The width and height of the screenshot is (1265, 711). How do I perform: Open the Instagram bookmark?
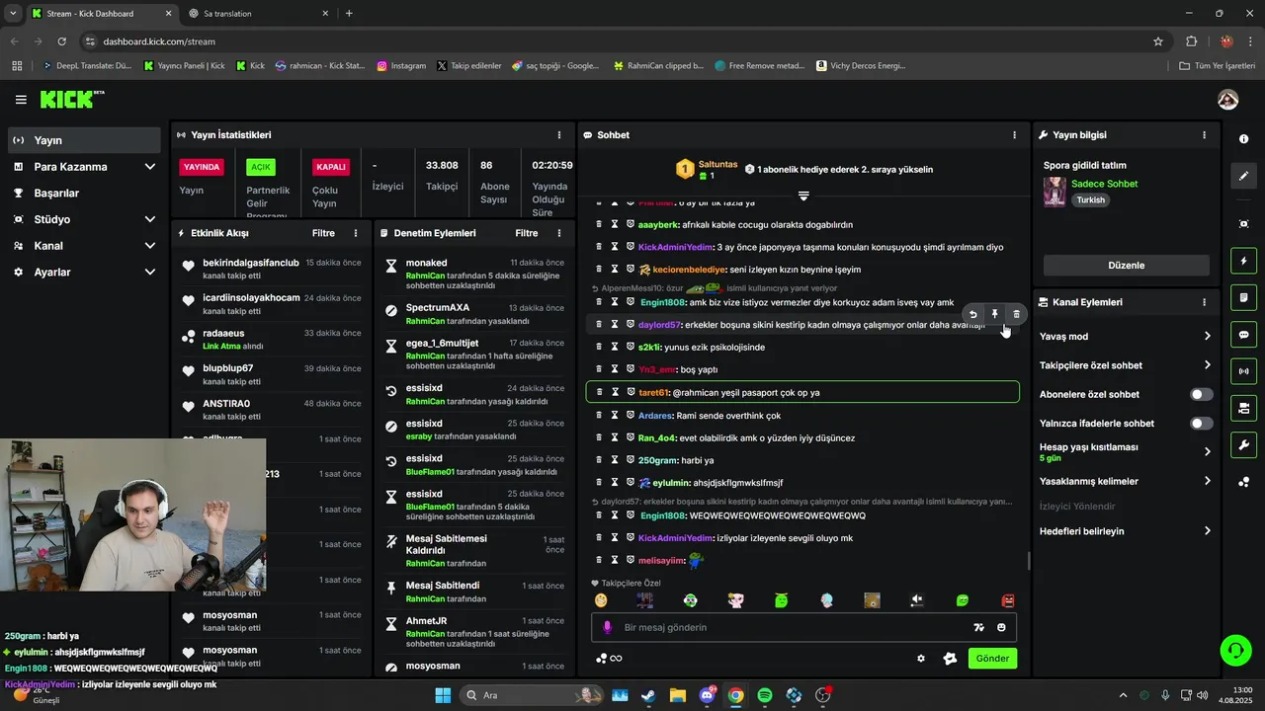401,66
